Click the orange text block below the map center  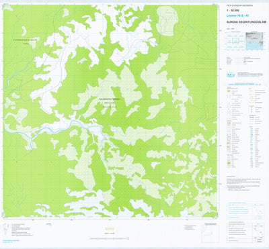[x=110, y=228]
